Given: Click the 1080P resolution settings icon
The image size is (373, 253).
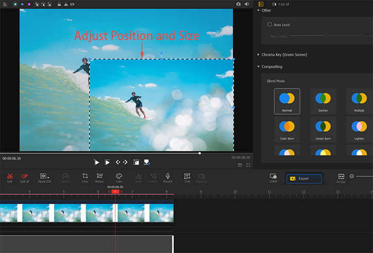Looking at the screenshot, I should point(273,176).
